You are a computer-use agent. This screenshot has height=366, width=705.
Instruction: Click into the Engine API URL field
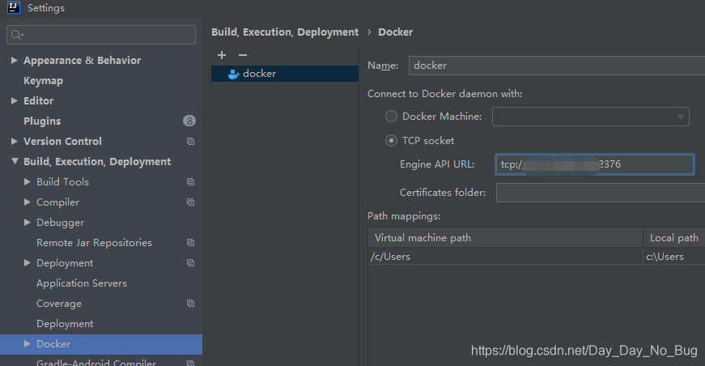coord(594,164)
